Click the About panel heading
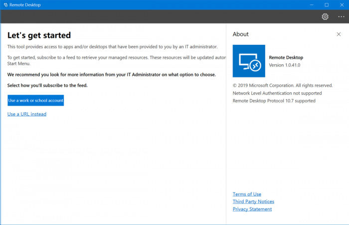349x225 pixels. tap(241, 34)
